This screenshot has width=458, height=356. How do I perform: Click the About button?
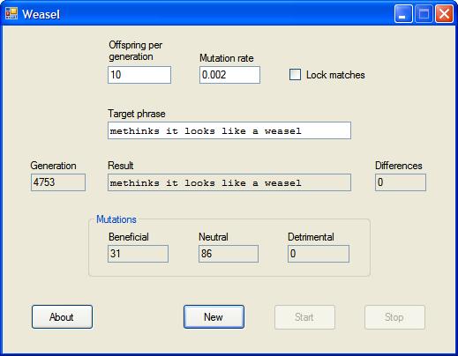[62, 316]
